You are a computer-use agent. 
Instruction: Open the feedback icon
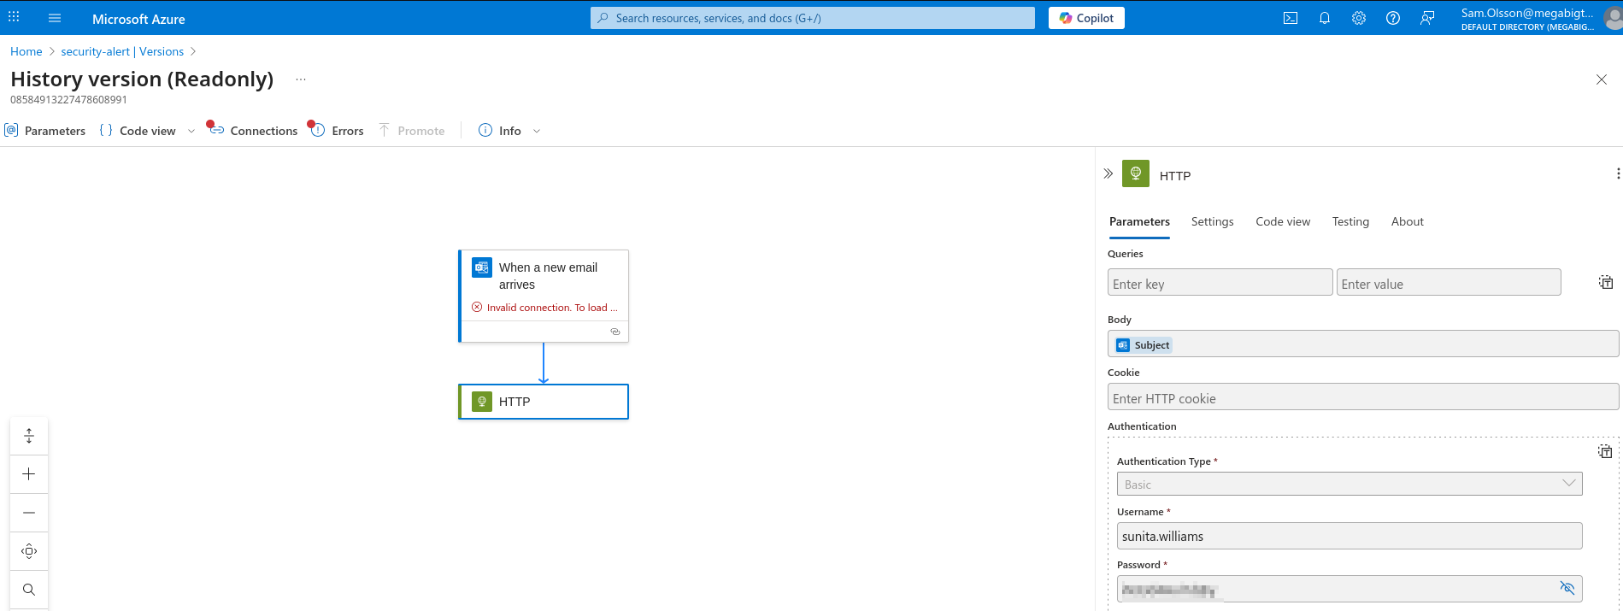pyautogui.click(x=1427, y=18)
